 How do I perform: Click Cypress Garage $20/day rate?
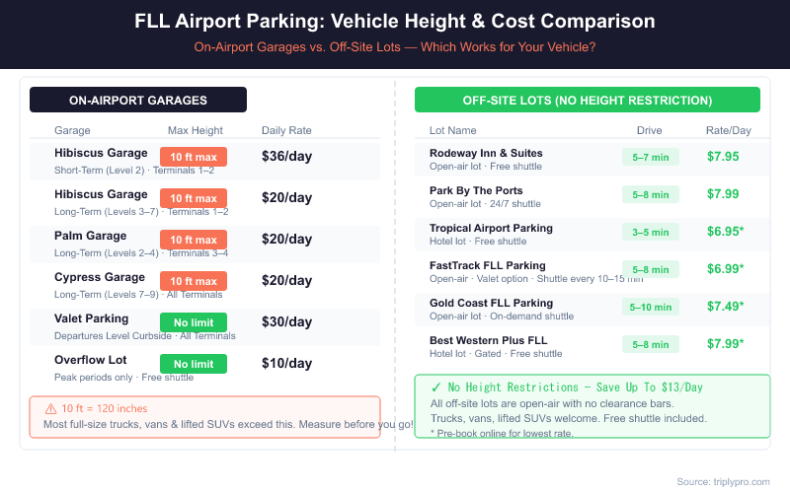(x=287, y=281)
